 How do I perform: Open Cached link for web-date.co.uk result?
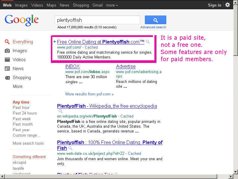pyautogui.click(x=134, y=154)
